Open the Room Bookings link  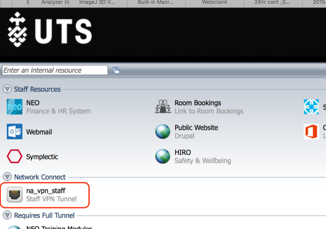(x=198, y=103)
